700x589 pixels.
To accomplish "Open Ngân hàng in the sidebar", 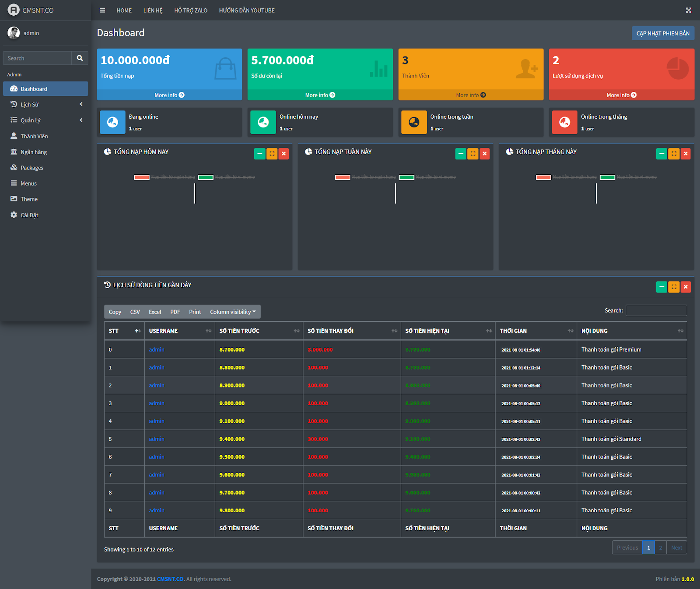I will pyautogui.click(x=45, y=152).
